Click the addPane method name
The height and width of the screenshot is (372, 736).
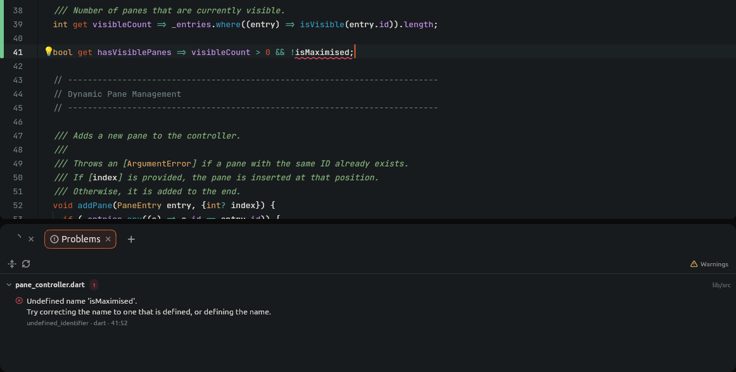[x=95, y=205]
